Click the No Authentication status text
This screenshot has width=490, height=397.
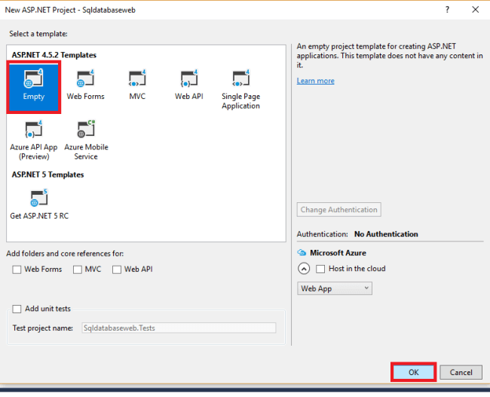[386, 234]
